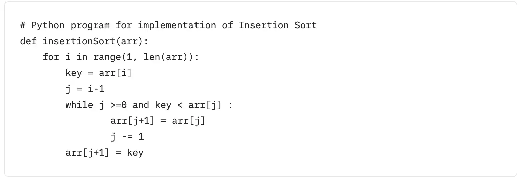522x180 pixels.
Task: Click the "for" keyword in the loop
Action: tap(51, 57)
